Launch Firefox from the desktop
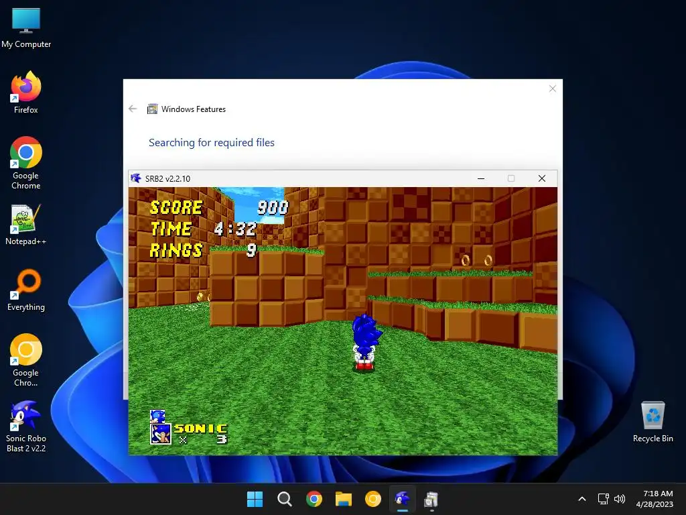The image size is (686, 515). pyautogui.click(x=26, y=93)
